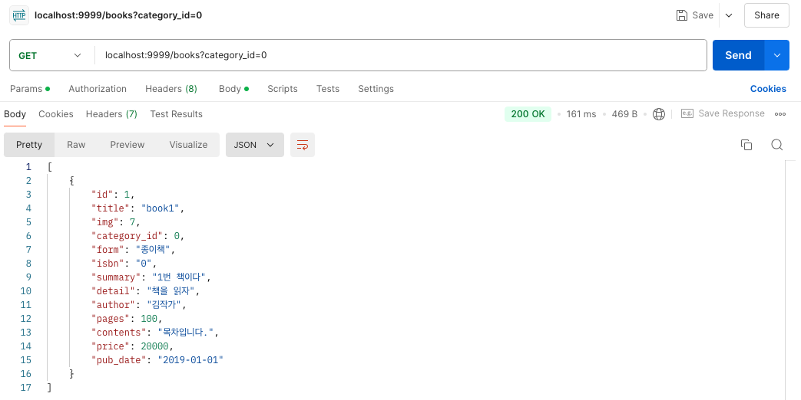This screenshot has width=801, height=400.
Task: Switch to Preview view
Action: (127, 145)
